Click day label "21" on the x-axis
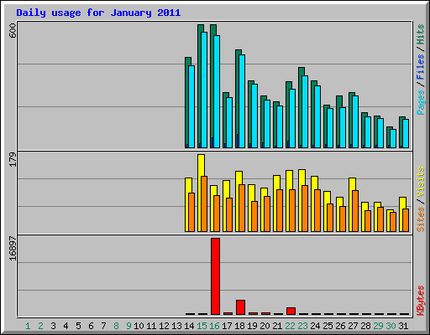Image resolution: width=430 pixels, height=335 pixels. 277,326
